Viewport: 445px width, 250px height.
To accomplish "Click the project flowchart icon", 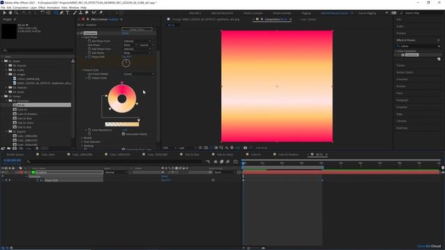I will (x=73, y=61).
